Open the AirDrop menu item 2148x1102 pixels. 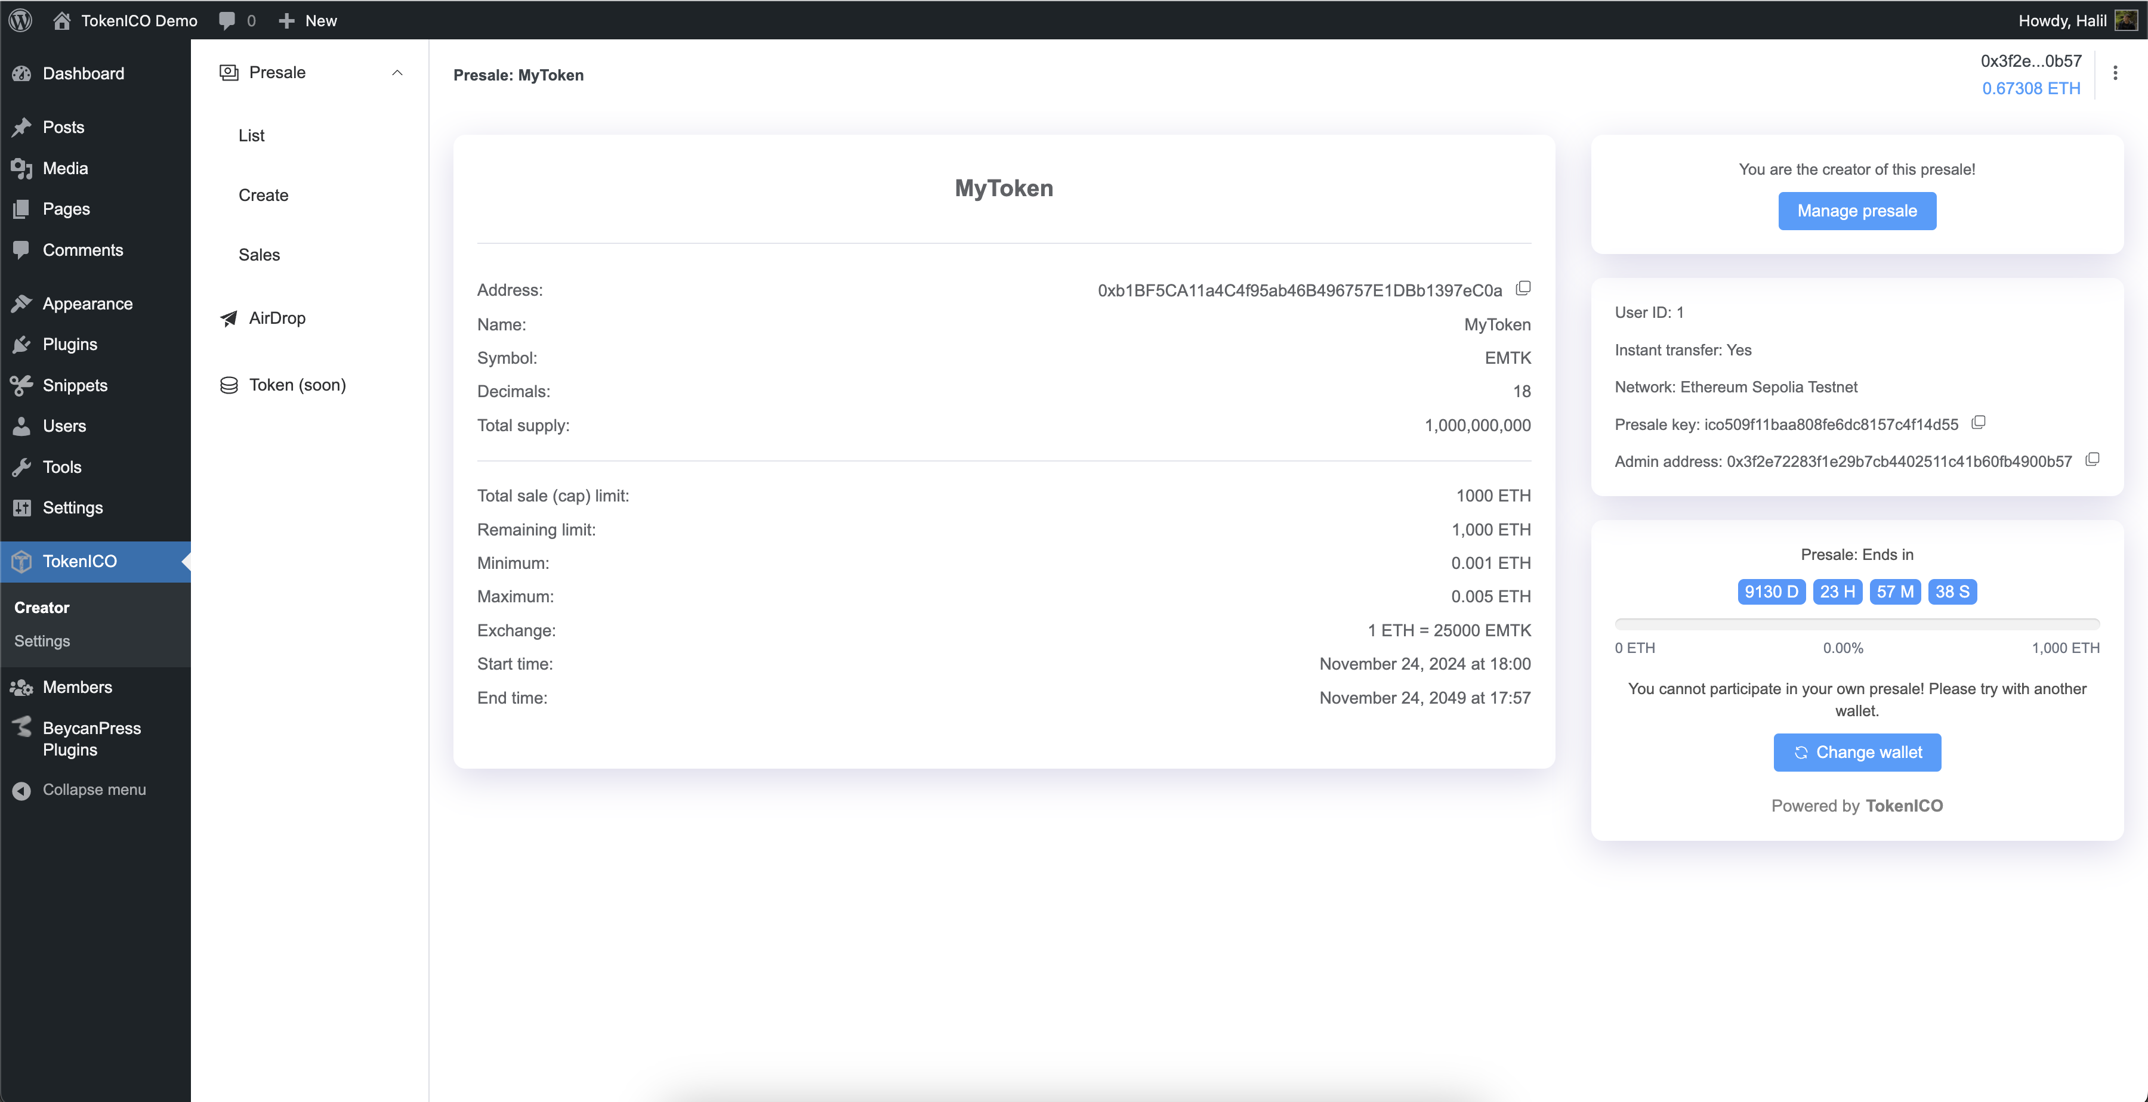point(277,318)
